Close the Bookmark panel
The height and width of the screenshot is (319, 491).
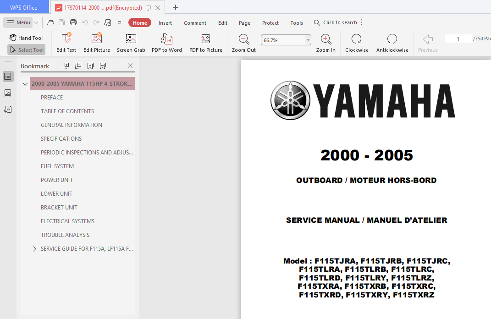(x=130, y=66)
